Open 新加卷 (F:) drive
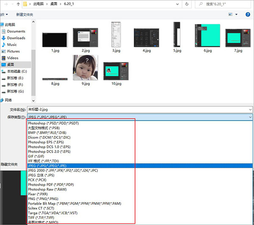This screenshot has width=254, height=225. pyautogui.click(x=15, y=85)
